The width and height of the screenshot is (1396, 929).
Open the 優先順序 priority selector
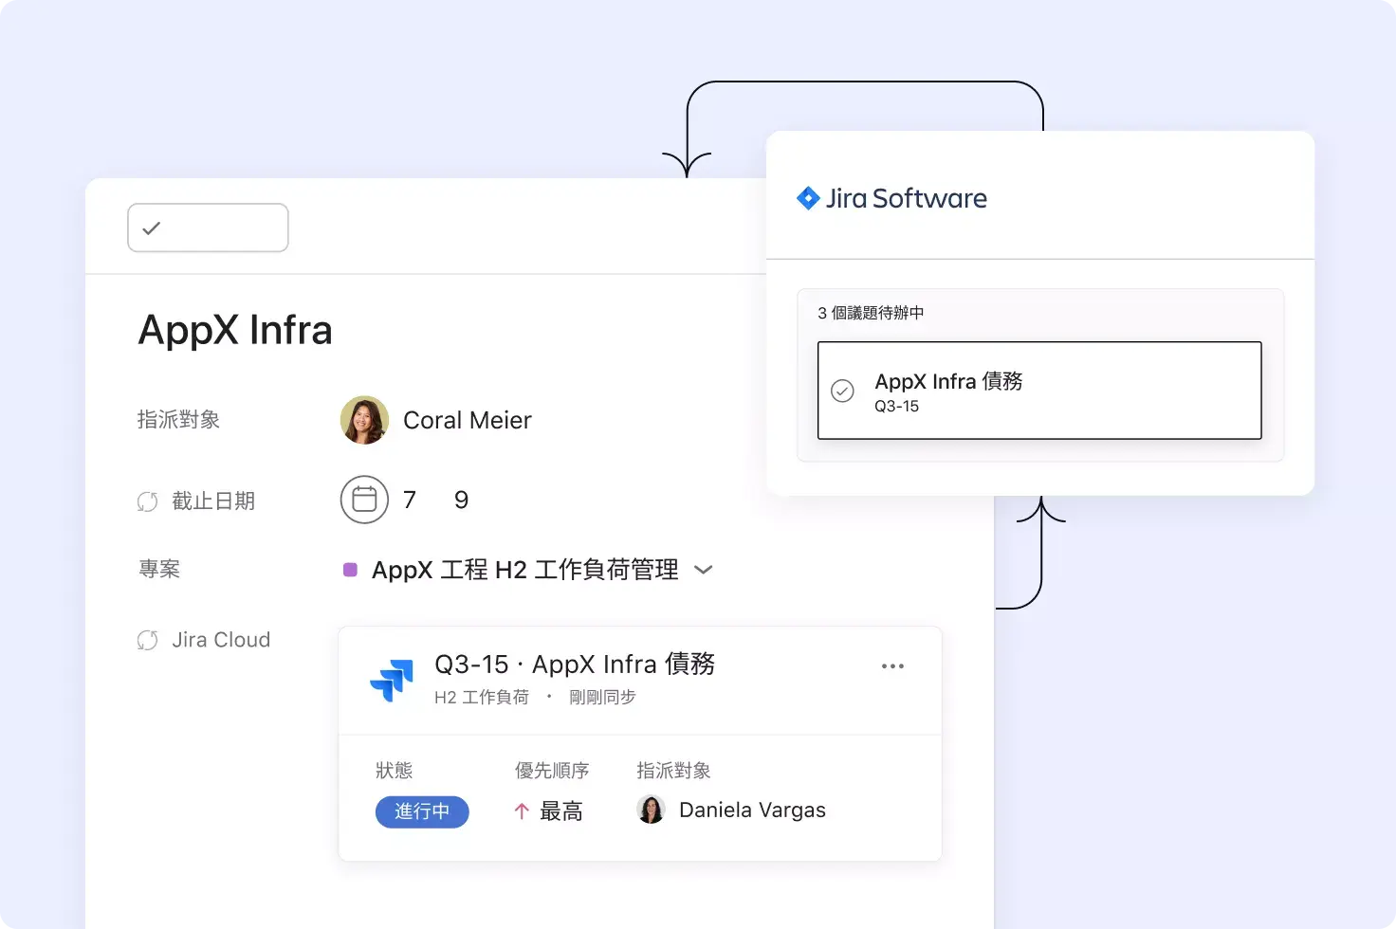(552, 771)
